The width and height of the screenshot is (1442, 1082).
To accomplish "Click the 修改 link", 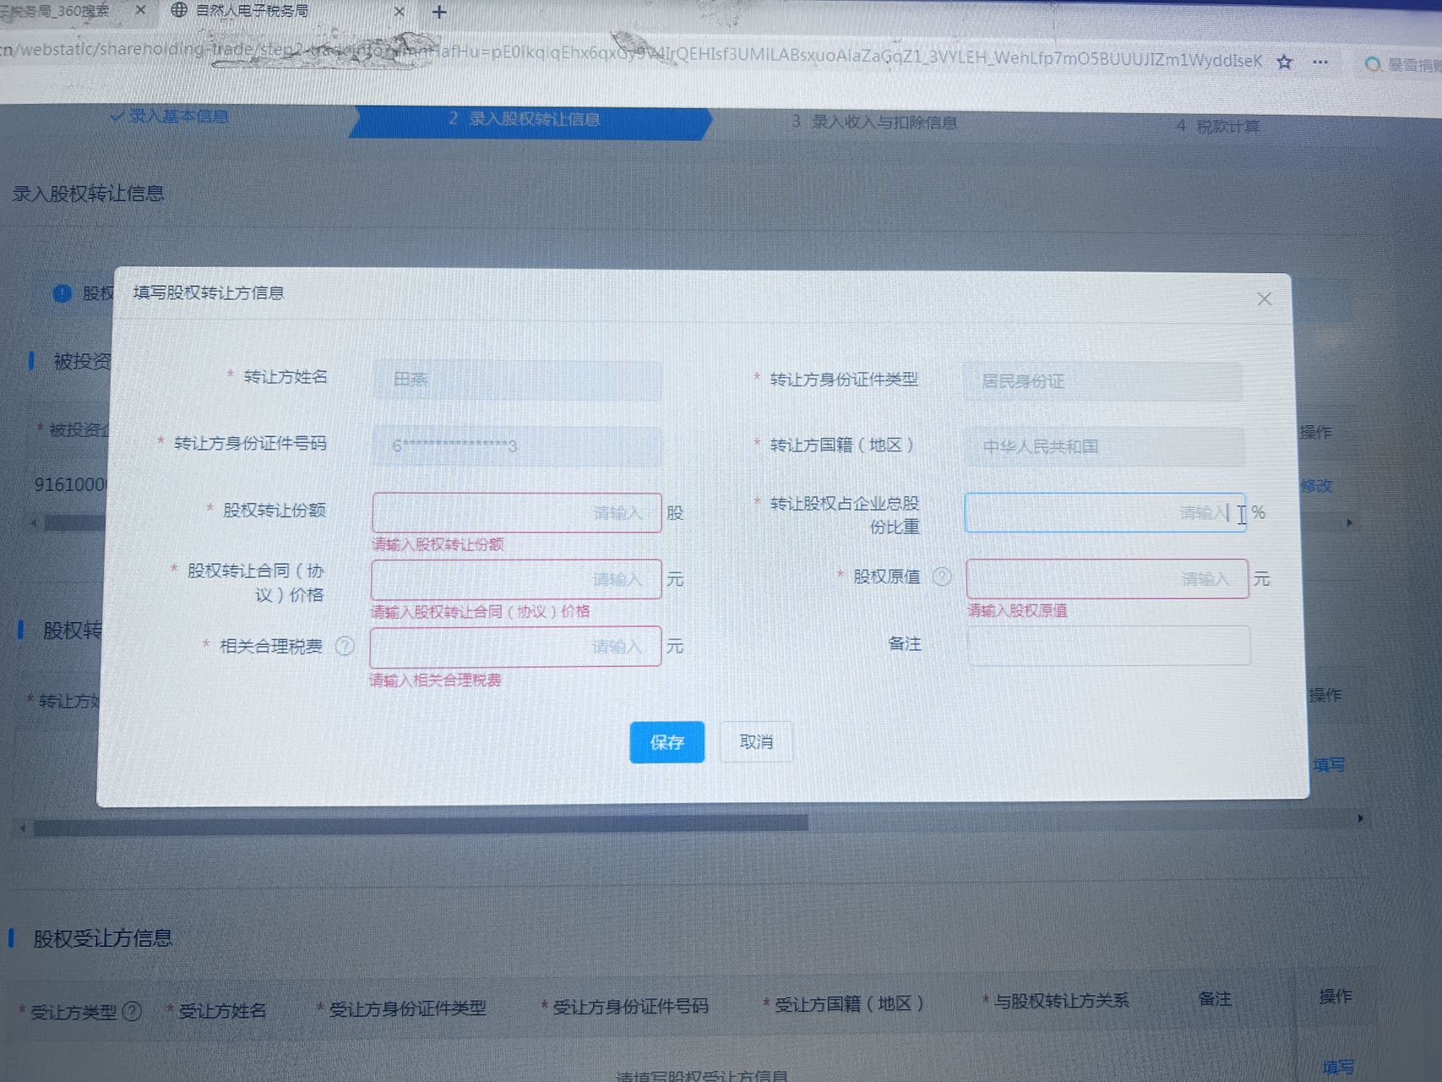I will pos(1316,486).
